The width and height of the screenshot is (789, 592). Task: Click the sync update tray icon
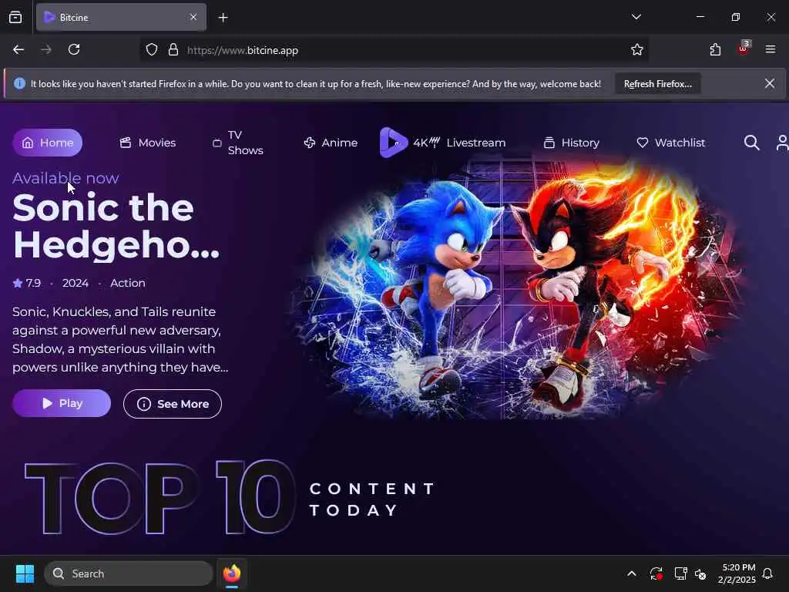click(x=656, y=573)
